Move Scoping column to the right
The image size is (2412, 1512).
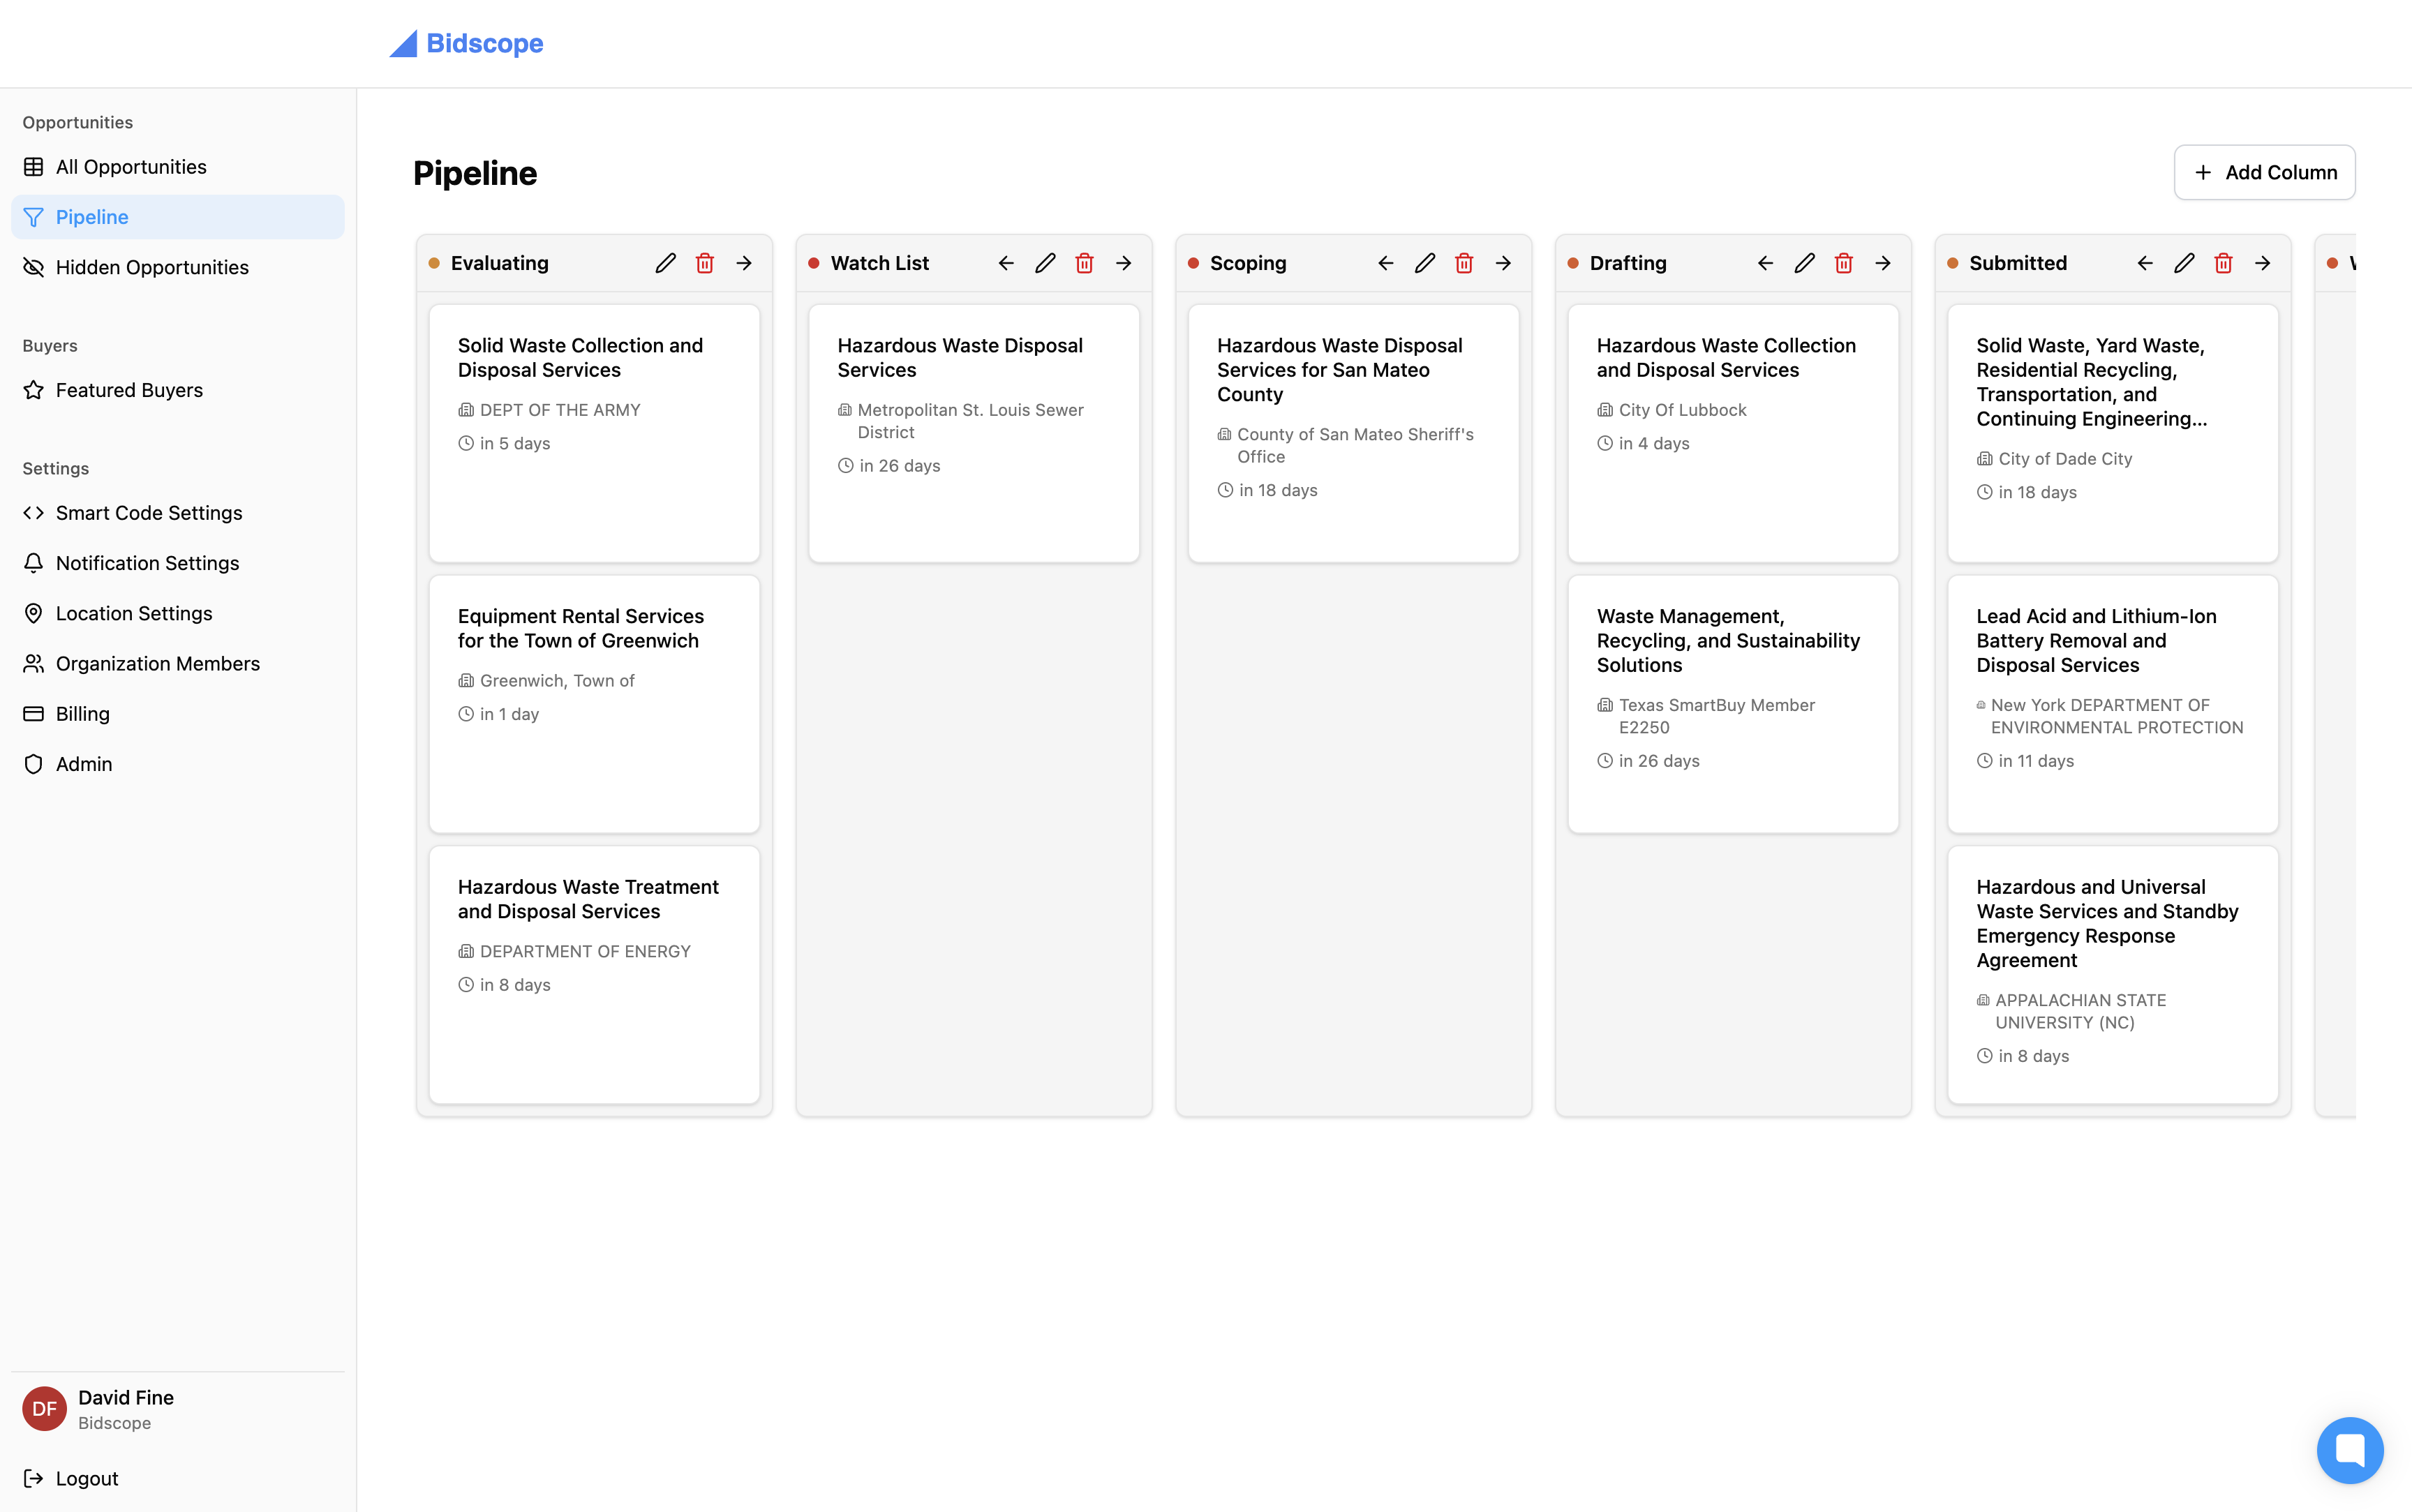pyautogui.click(x=1503, y=263)
